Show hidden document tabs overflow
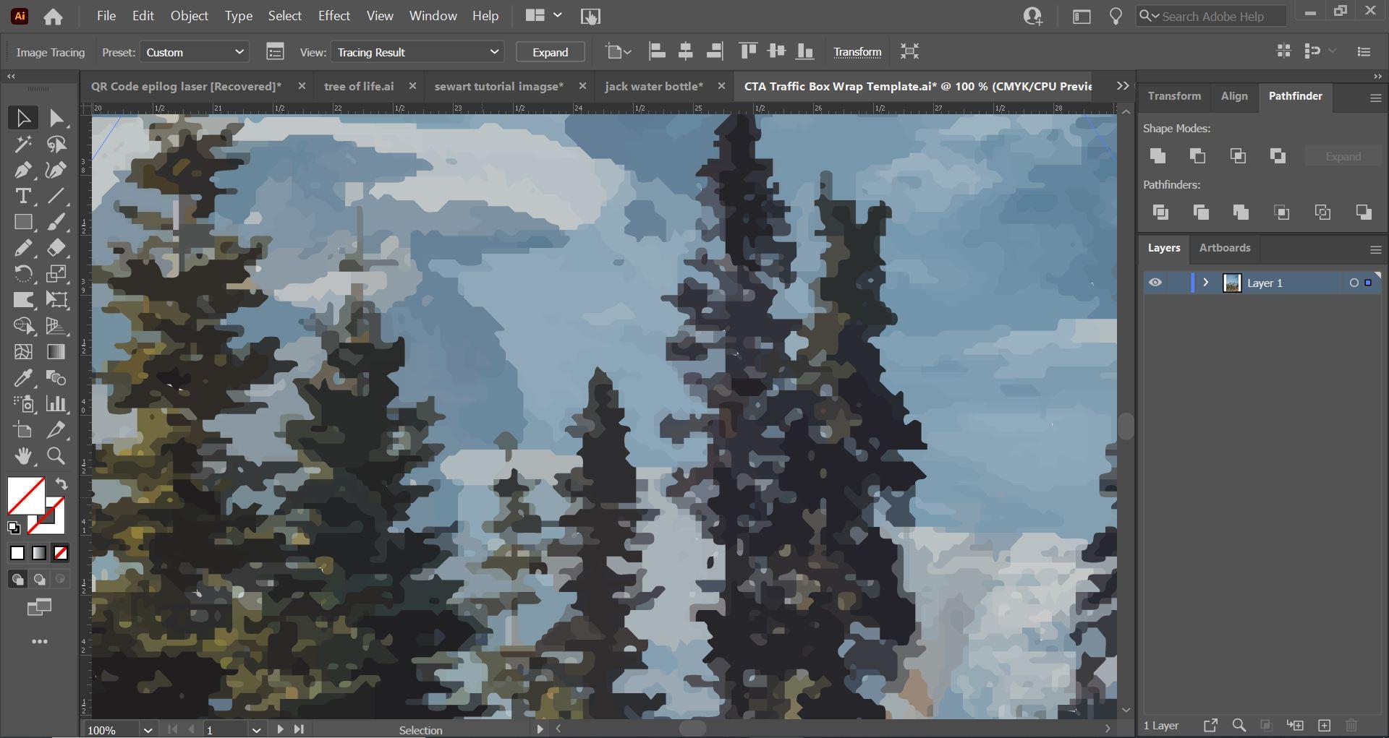The width and height of the screenshot is (1389, 738). point(1123,86)
